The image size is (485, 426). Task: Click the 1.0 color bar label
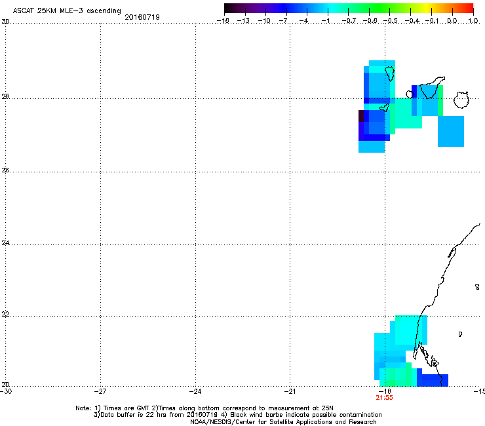(x=473, y=21)
